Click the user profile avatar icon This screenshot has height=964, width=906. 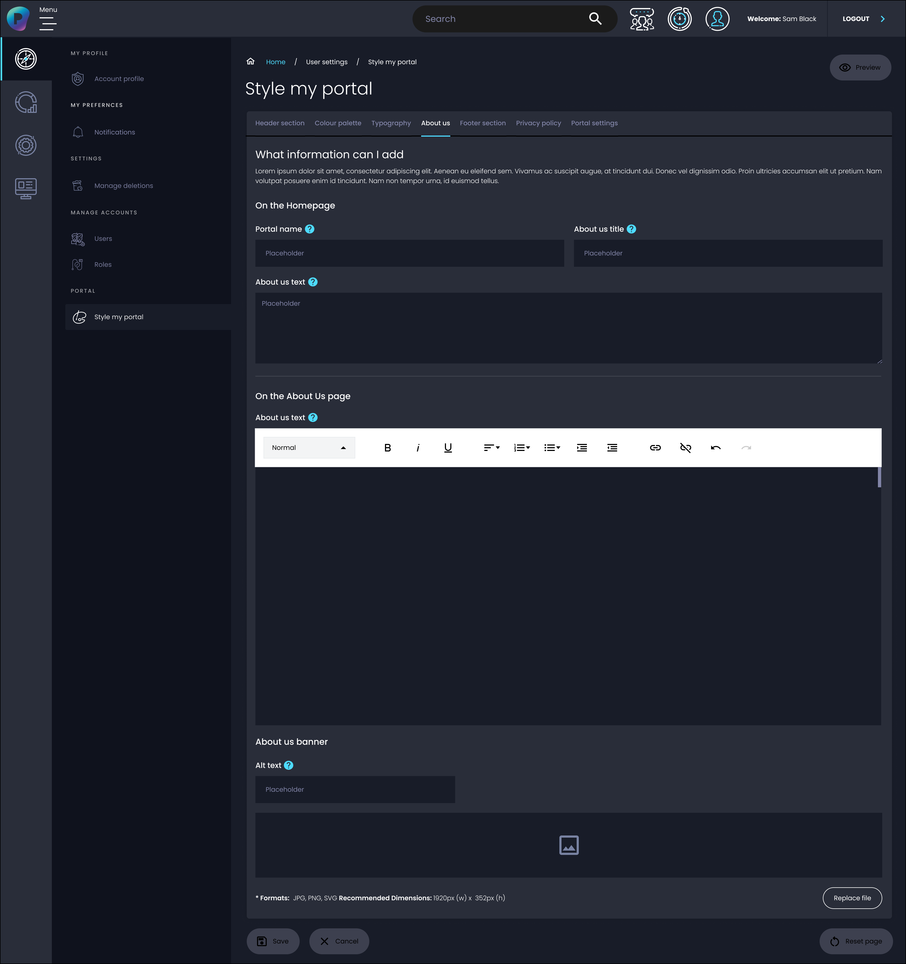(717, 19)
